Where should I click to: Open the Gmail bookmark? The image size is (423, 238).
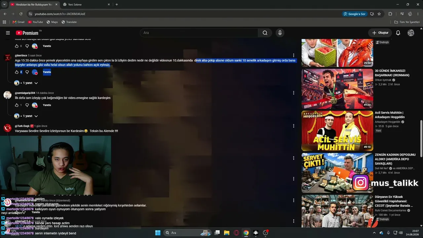click(x=19, y=22)
